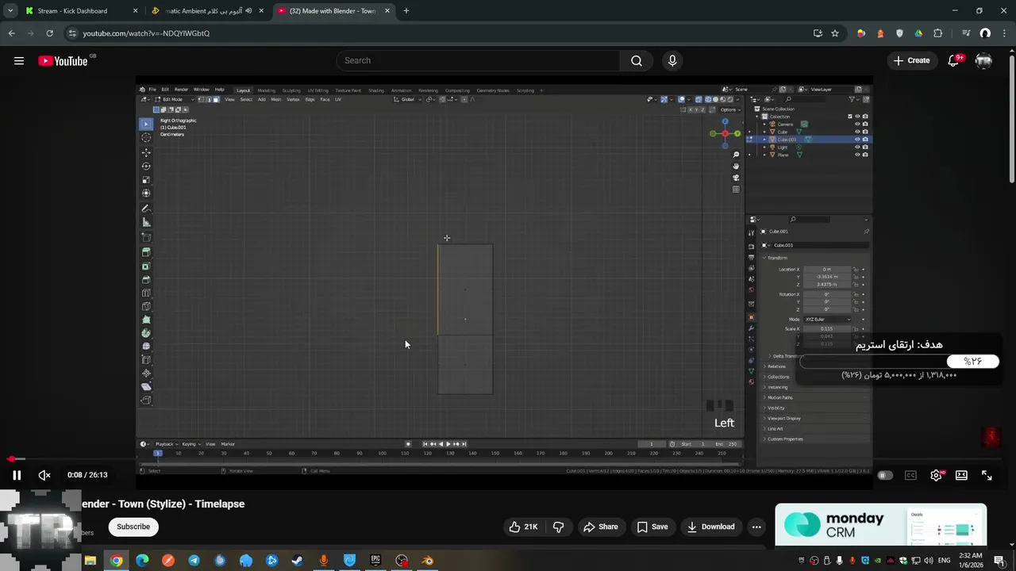Open the Keying dropdown in timeline
1016x571 pixels.
pyautogui.click(x=190, y=444)
